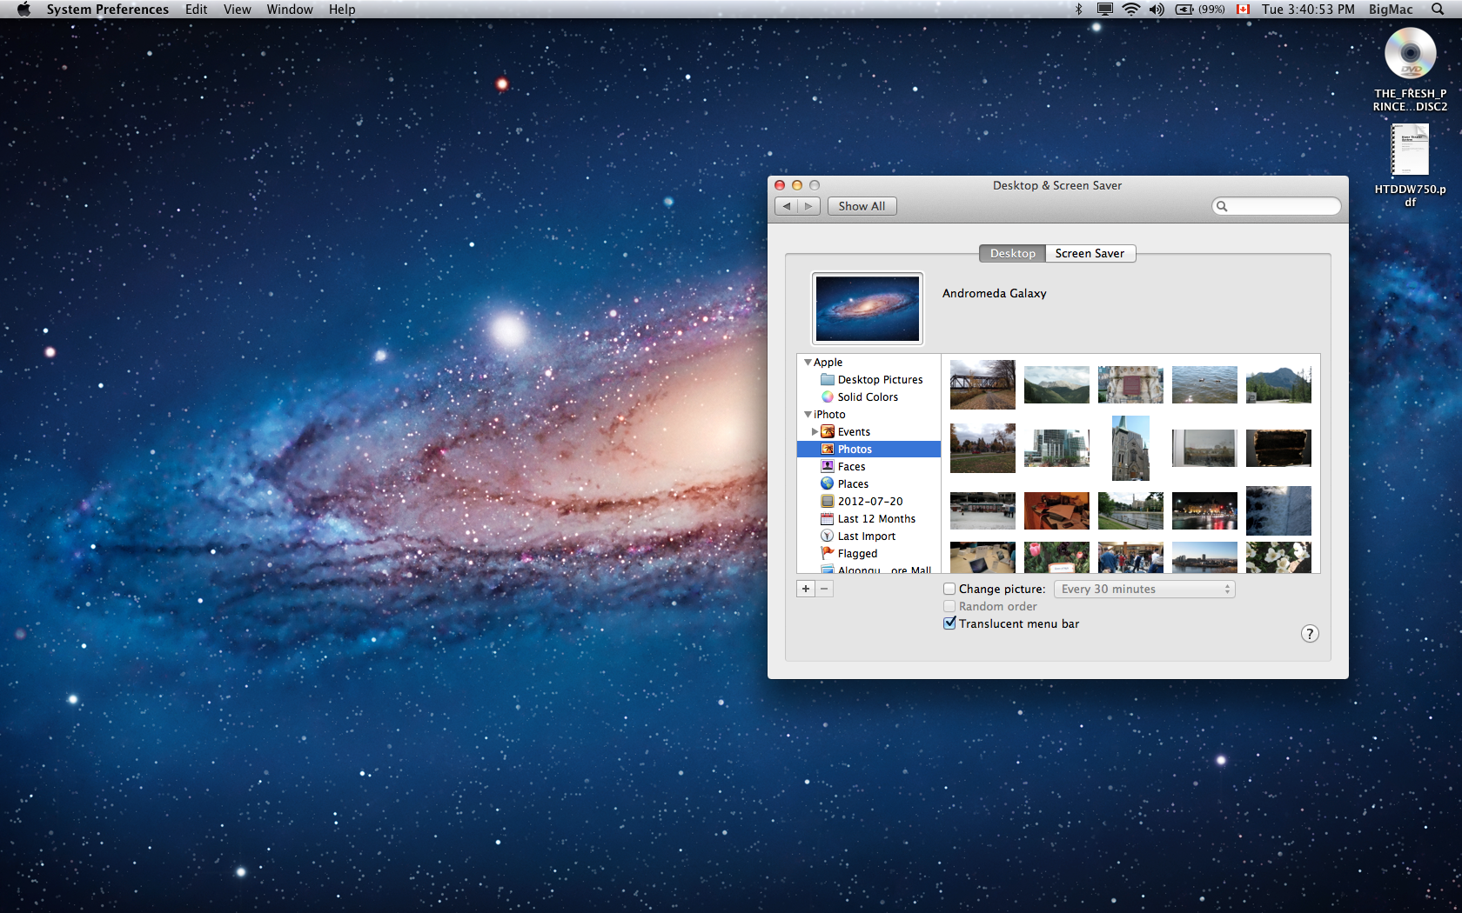Screen dimensions: 1462x913
Task: Click the add folder plus button
Action: pos(806,589)
